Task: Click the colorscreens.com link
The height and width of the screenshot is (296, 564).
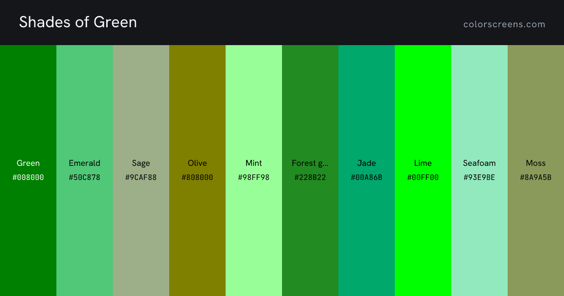Action: [504, 24]
